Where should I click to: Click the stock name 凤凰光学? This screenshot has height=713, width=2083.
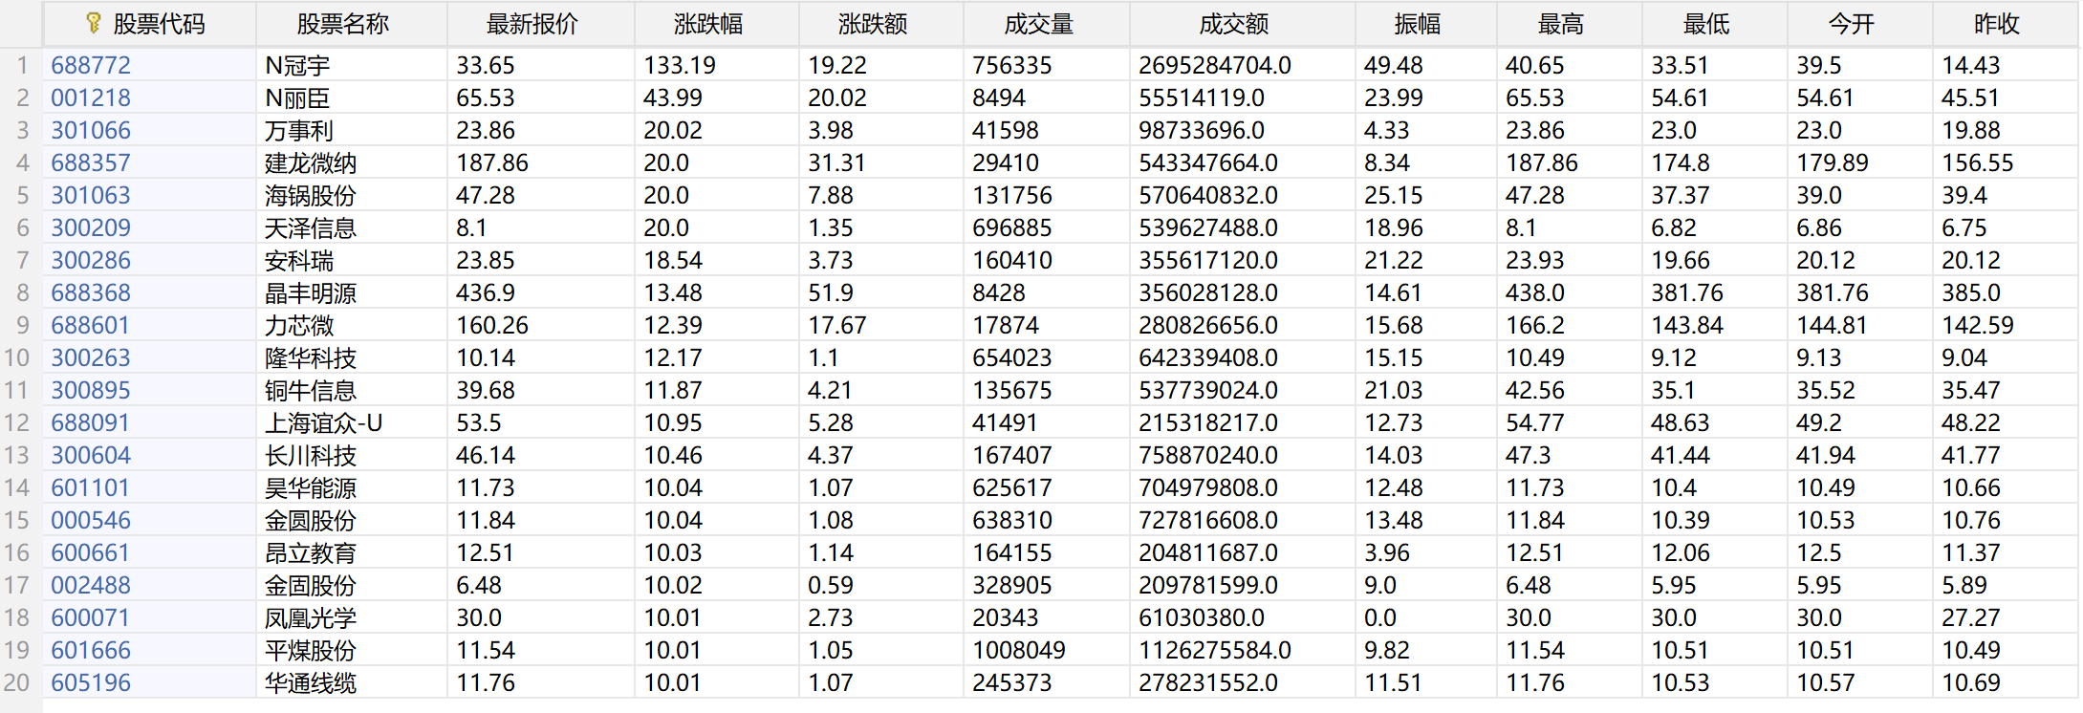[x=311, y=617]
